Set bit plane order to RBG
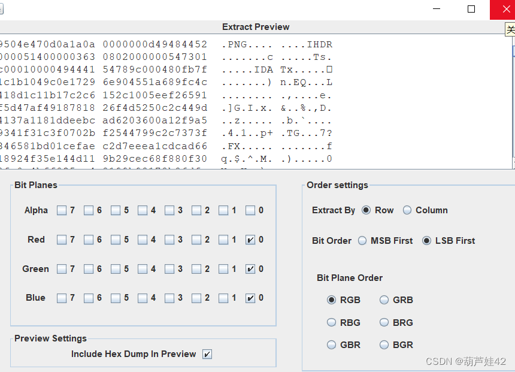515x372 pixels. [x=331, y=322]
